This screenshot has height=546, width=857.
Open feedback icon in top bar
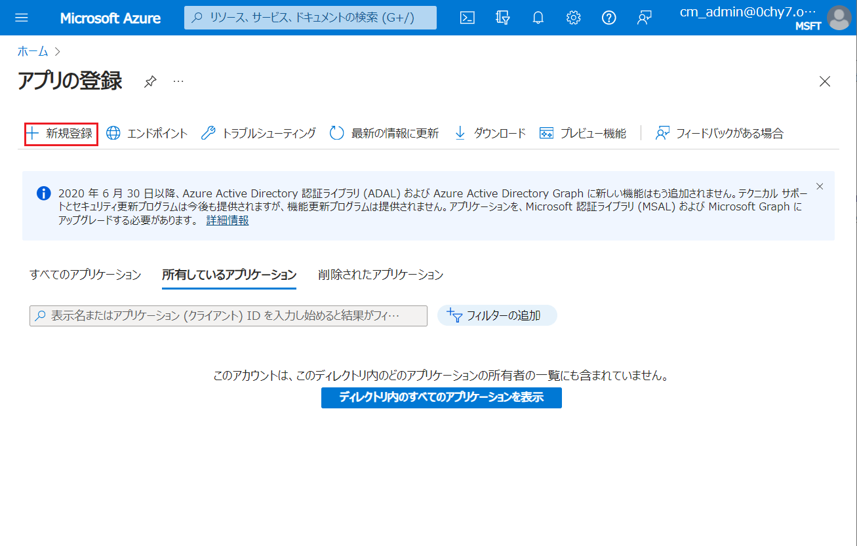pos(645,18)
